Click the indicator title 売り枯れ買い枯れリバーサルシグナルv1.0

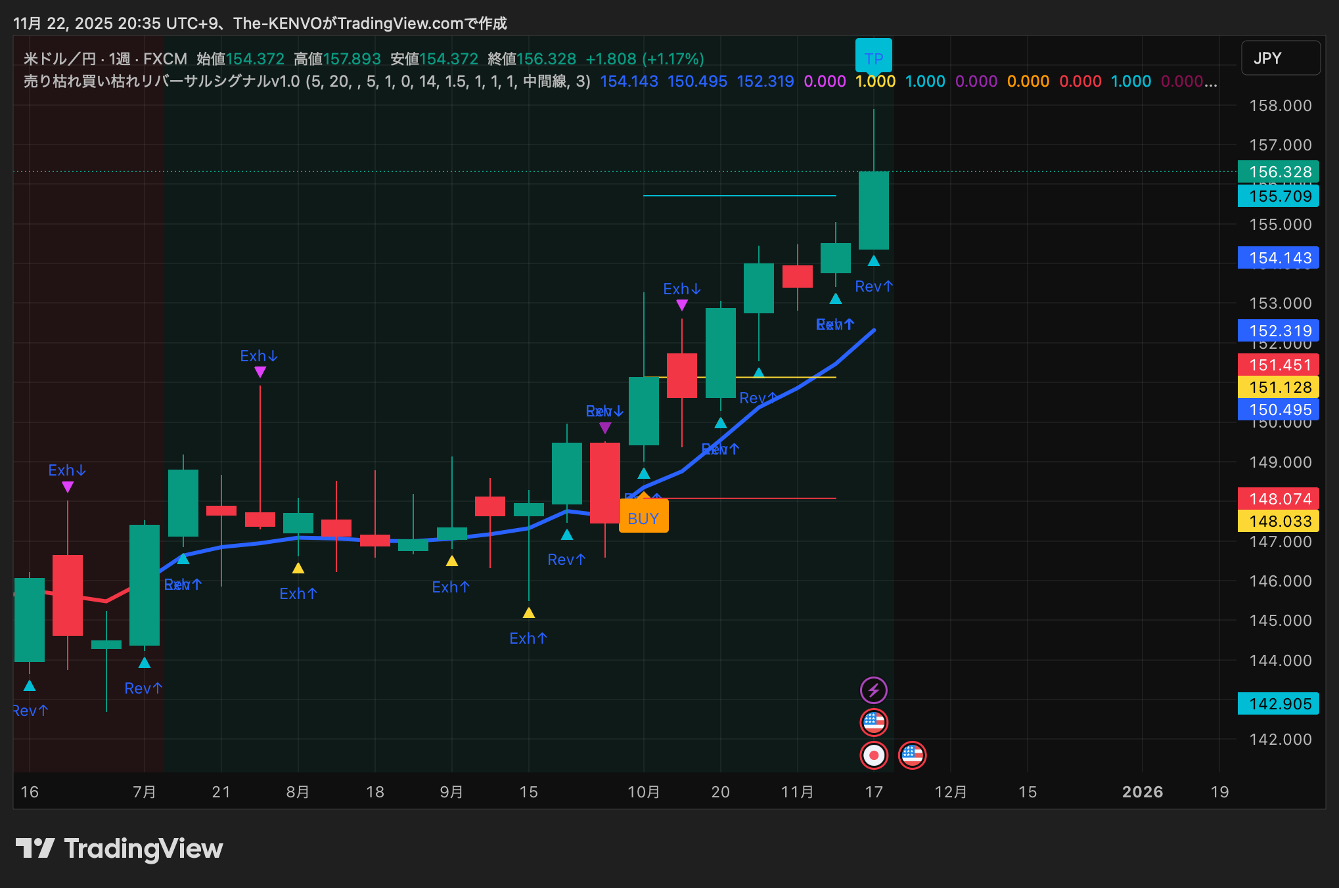(x=162, y=81)
